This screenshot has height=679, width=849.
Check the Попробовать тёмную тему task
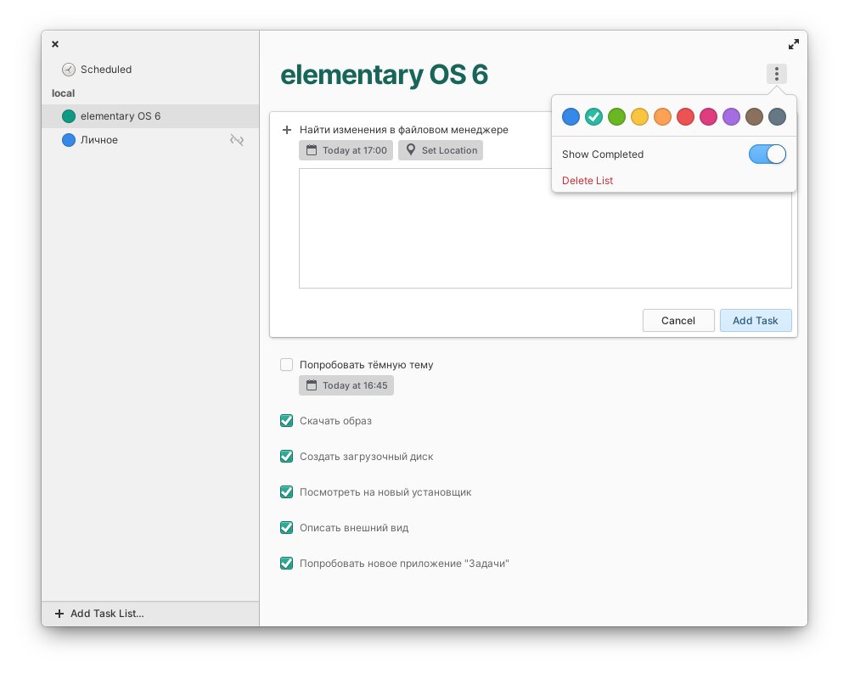[x=287, y=365]
